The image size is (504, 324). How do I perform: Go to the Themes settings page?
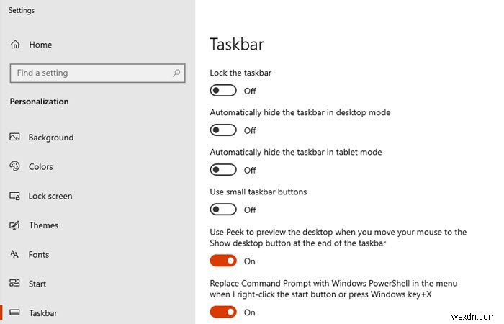pos(44,225)
